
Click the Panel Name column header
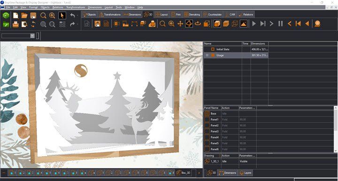[212, 108]
